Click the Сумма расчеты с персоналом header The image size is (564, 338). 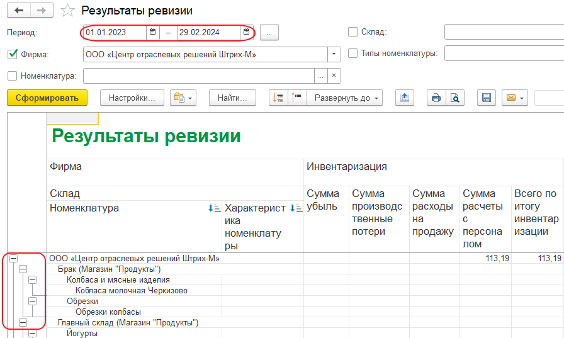(485, 219)
